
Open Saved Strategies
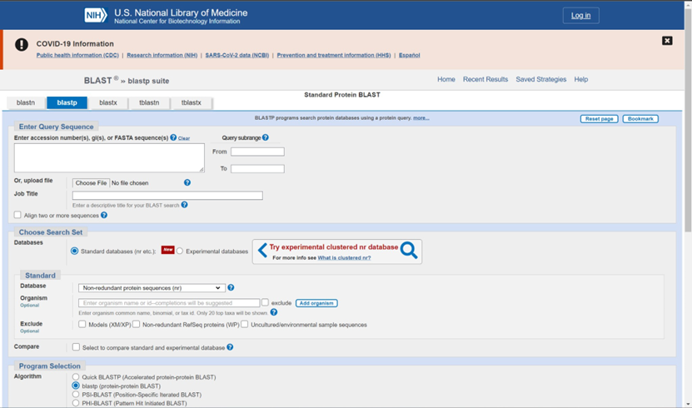pyautogui.click(x=541, y=79)
